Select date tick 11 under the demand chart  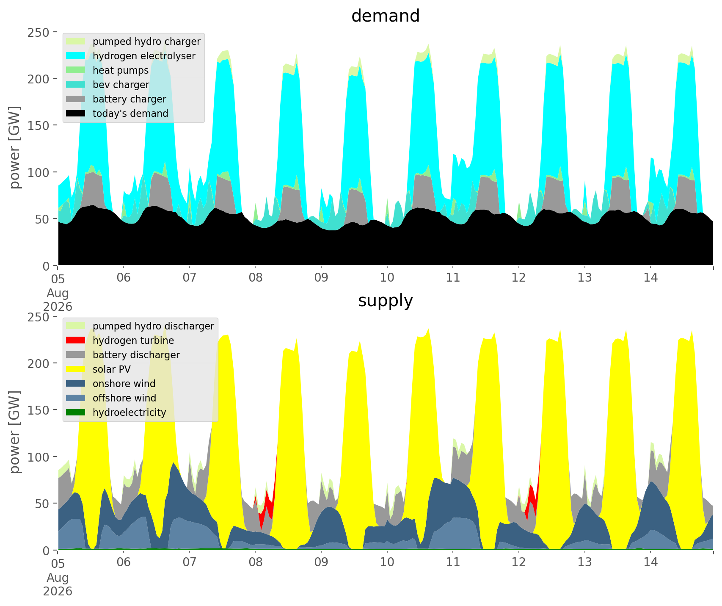[x=453, y=278]
